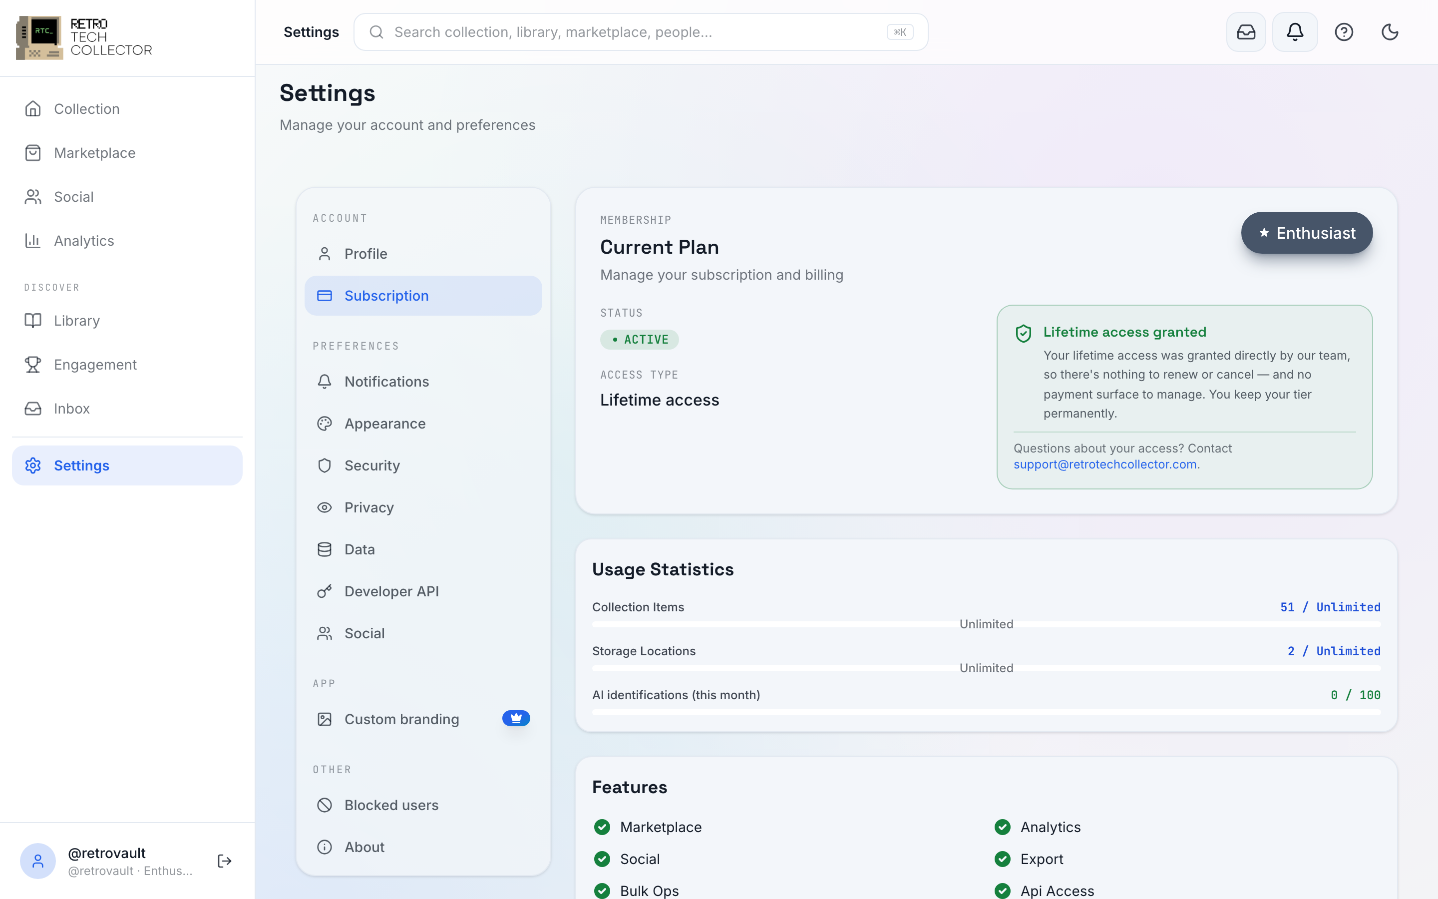
Task: Click the help question mark icon
Action: pos(1344,32)
